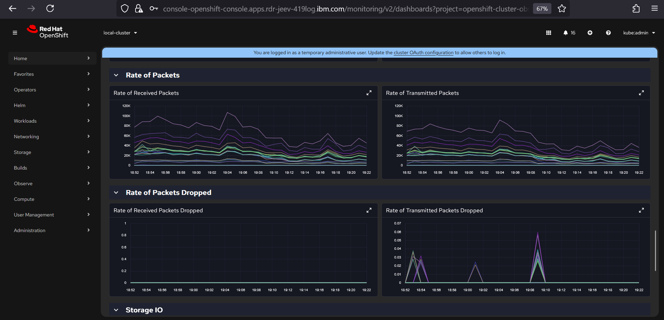Viewport: 664px width, 320px height.
Task: Open the help question mark icon
Action: coord(608,33)
